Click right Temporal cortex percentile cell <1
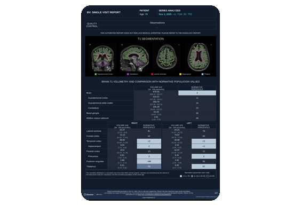301x206 pixels. click(149, 141)
